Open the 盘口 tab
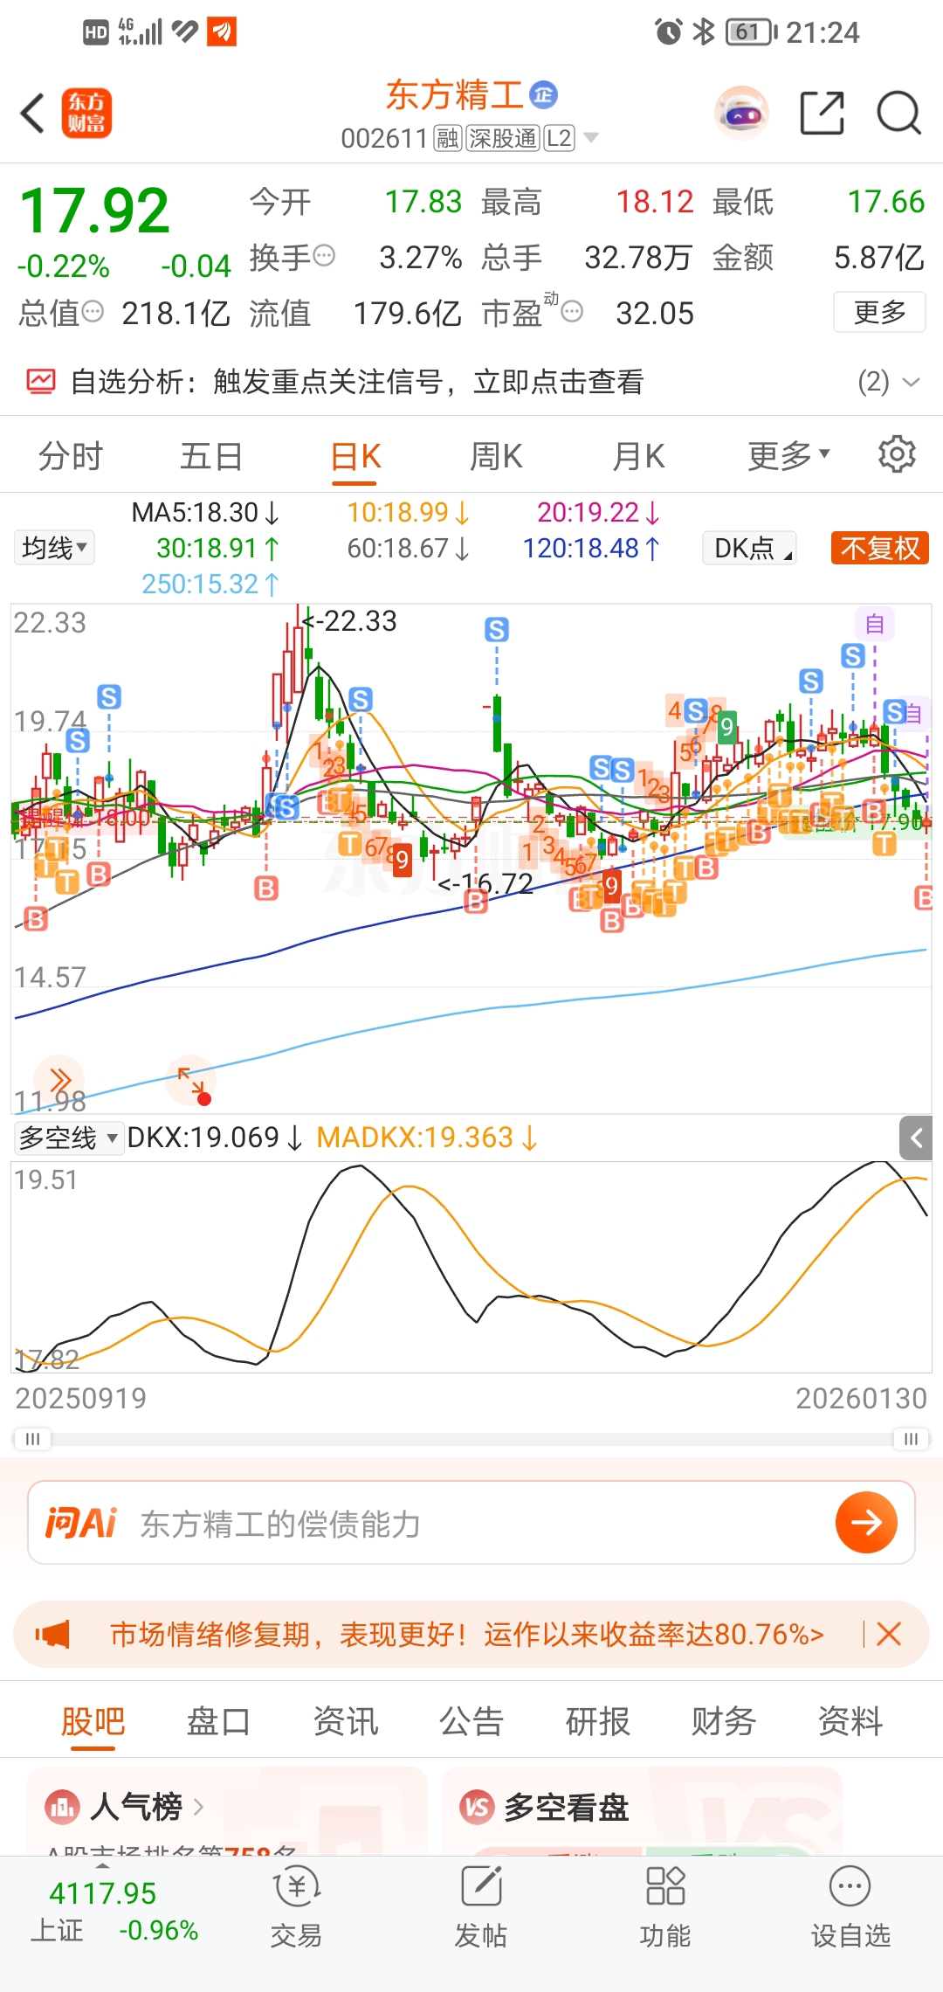Image resolution: width=943 pixels, height=1992 pixels. (218, 1721)
